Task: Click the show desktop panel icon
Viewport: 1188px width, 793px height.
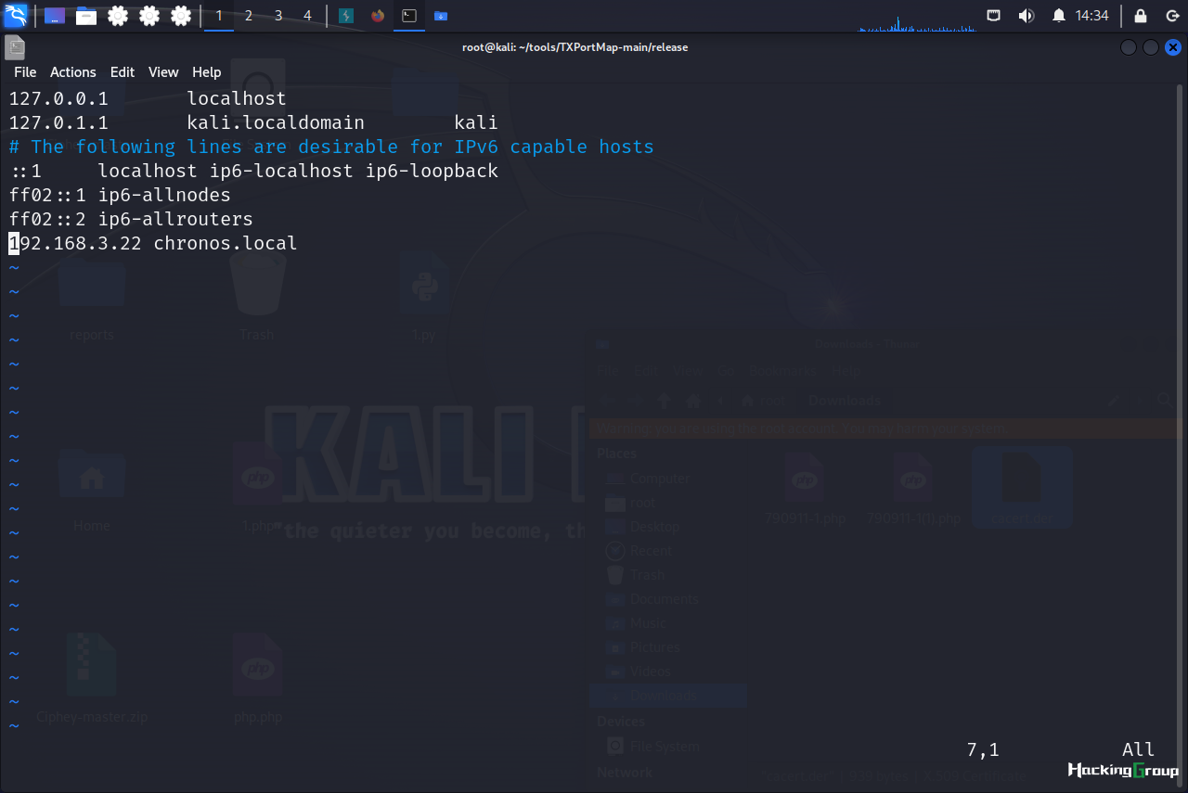Action: pyautogui.click(x=55, y=16)
